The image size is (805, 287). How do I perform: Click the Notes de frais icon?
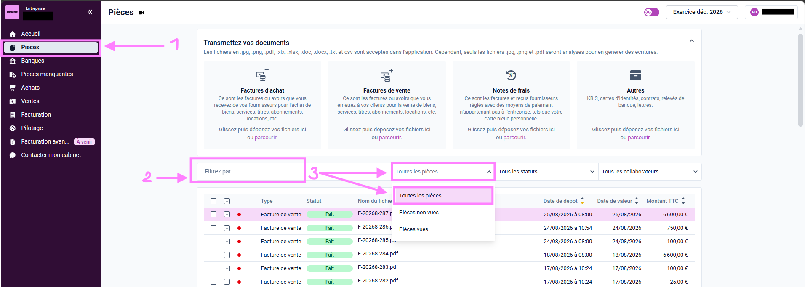point(511,75)
